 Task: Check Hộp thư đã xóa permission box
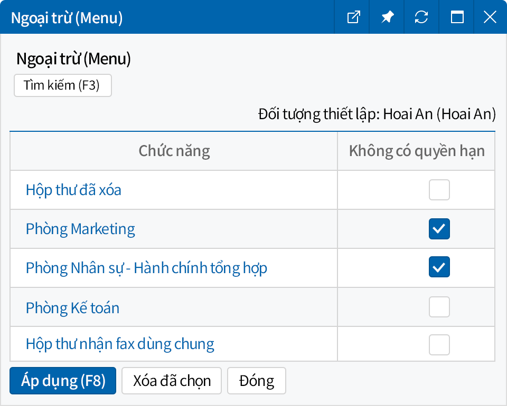439,190
